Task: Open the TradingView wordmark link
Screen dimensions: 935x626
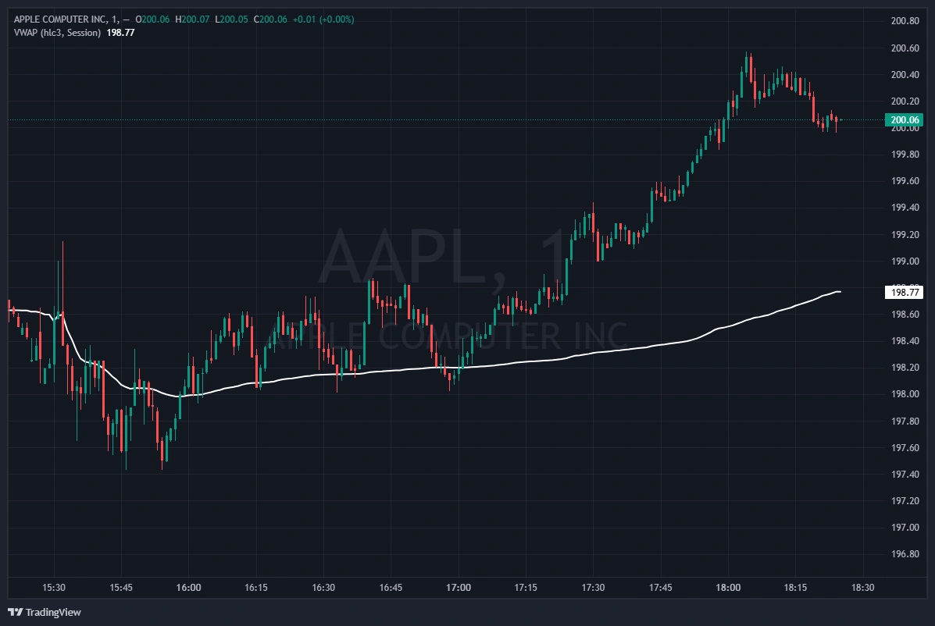Action: 53,612
